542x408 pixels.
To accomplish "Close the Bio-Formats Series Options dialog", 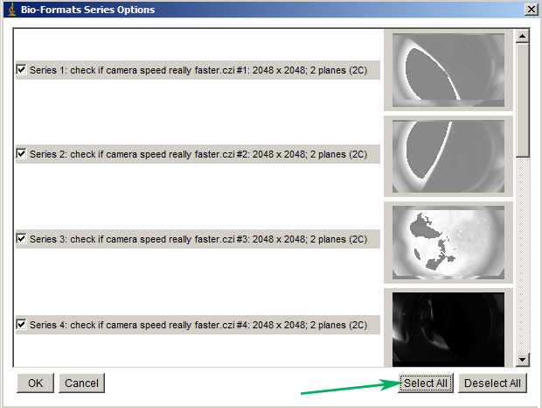I will [530, 10].
